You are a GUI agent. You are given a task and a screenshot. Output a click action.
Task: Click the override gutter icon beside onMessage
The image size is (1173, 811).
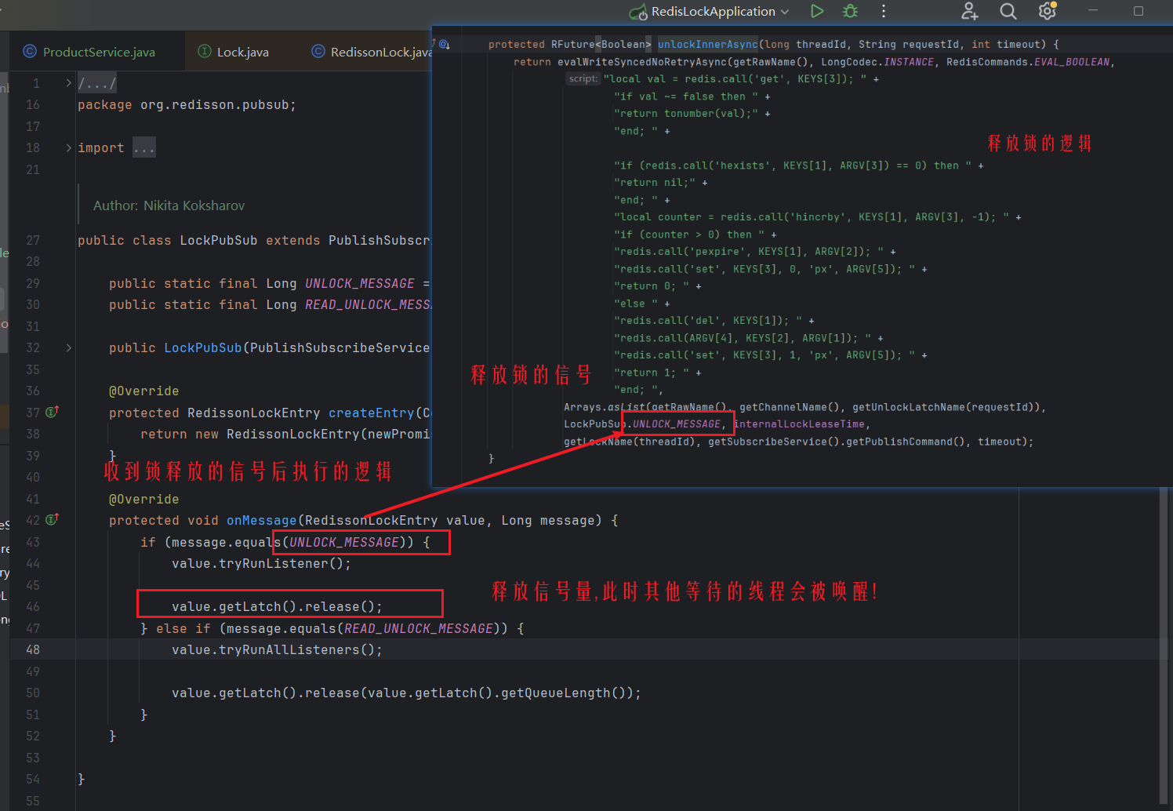(52, 519)
